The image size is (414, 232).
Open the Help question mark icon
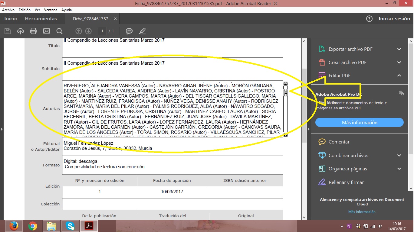[x=369, y=19]
